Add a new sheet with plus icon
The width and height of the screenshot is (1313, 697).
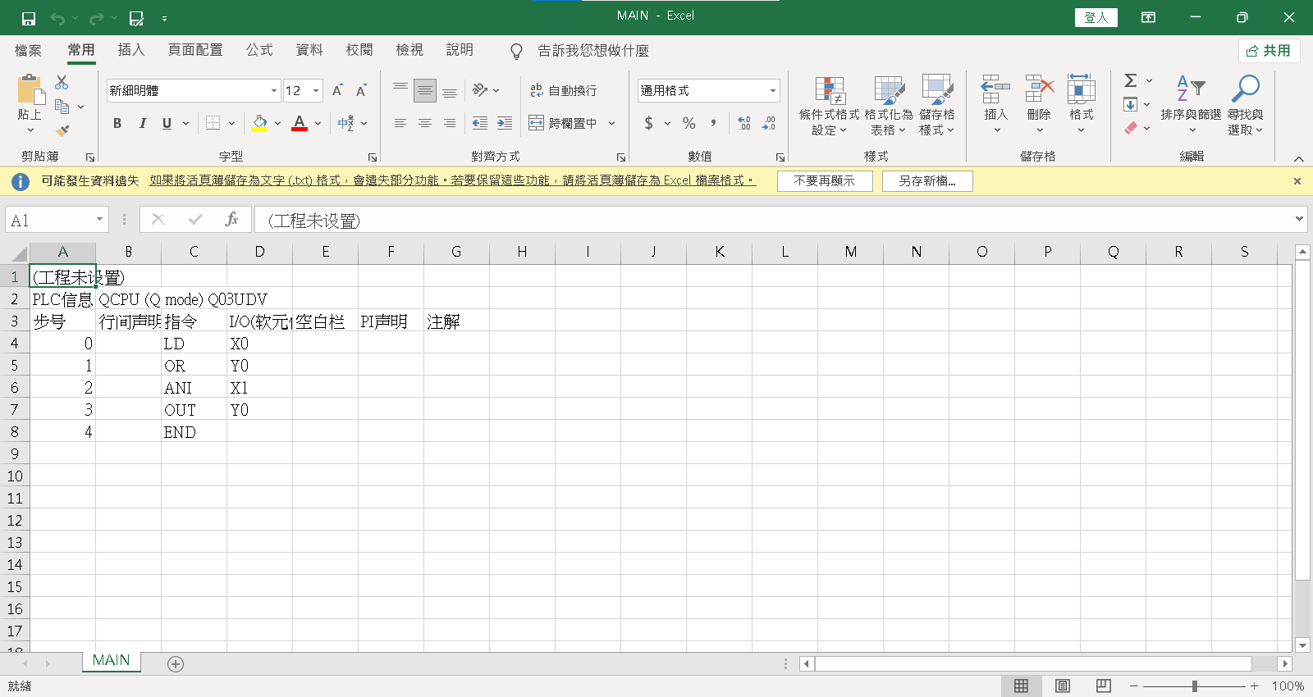pyautogui.click(x=176, y=664)
